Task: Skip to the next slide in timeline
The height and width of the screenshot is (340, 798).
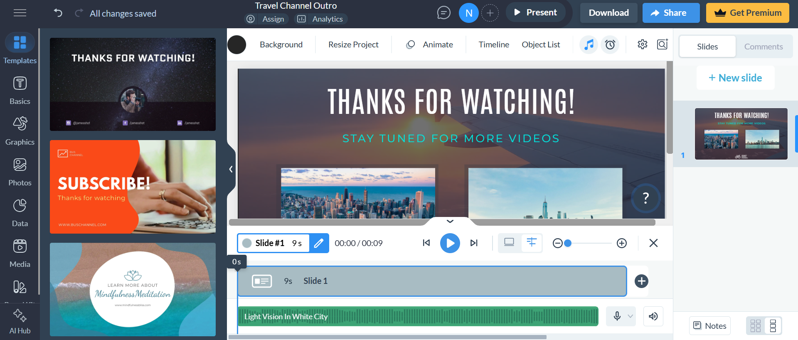Action: pyautogui.click(x=474, y=243)
